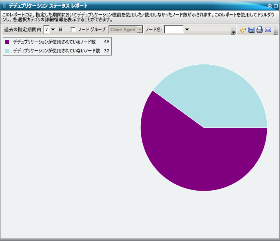280x241 pixels.
Task: Click the purple pie chart slice
Action: (x=191, y=160)
